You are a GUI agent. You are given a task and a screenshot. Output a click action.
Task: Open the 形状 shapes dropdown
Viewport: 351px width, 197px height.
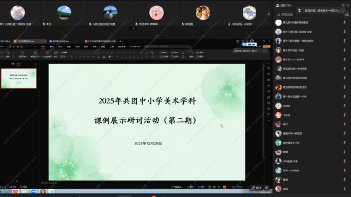164,53
